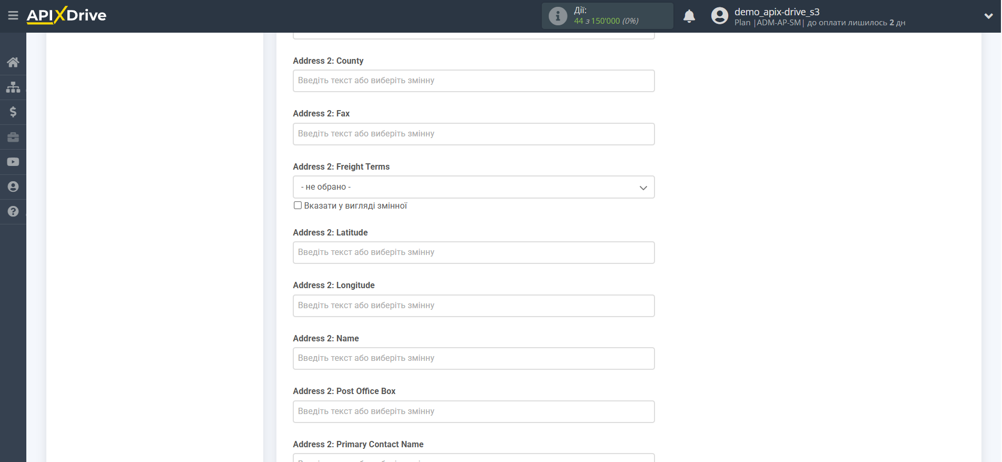Screen dimensions: 1002x462
Task: Click the demo_apix-drive_s3 username
Action: pyautogui.click(x=777, y=12)
